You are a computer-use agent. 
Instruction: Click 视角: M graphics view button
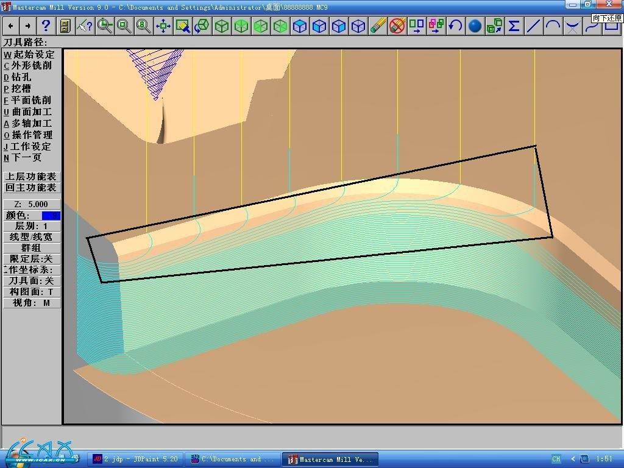[32, 302]
